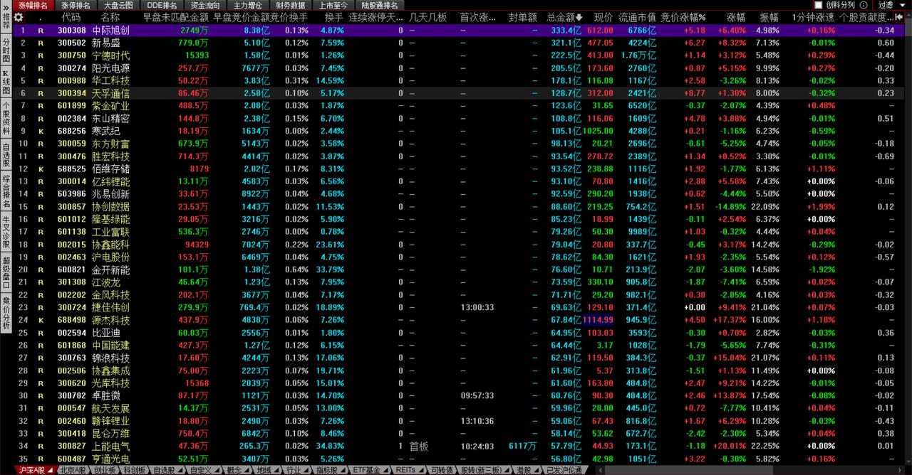Open the 陆股通排名 tab
Viewport: 912px width, 475px height.
[380, 5]
